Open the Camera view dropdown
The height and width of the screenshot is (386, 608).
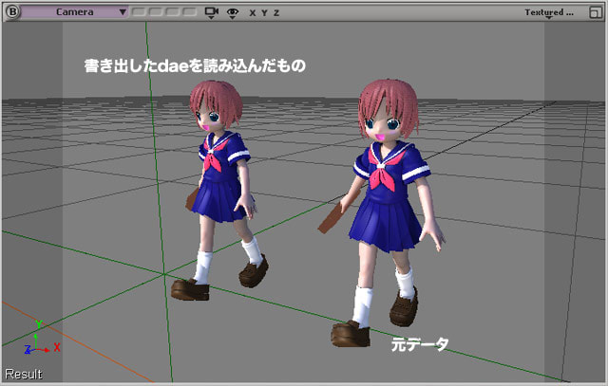[74, 12]
